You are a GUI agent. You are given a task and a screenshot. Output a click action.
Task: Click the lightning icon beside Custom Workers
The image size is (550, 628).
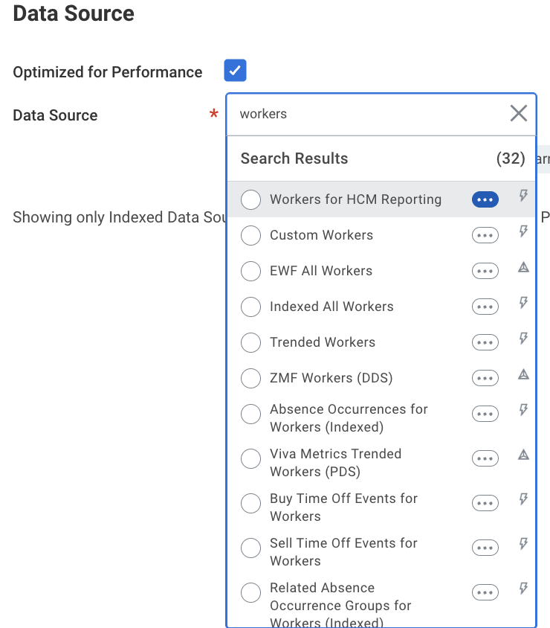click(523, 231)
